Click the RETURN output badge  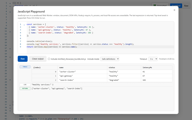[x=25, y=89]
